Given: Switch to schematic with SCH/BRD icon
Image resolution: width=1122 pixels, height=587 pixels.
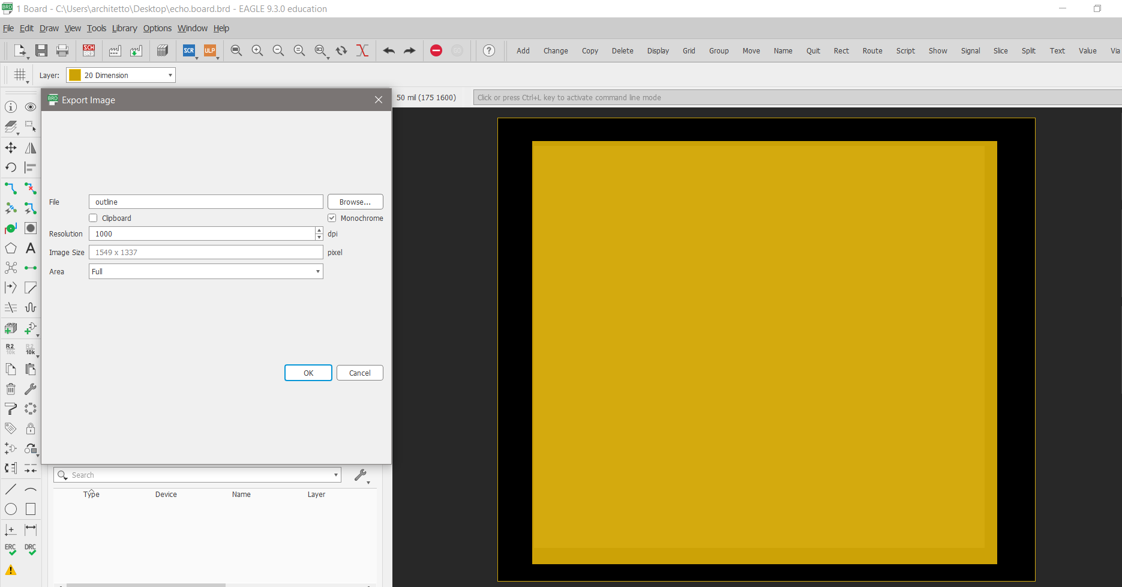Looking at the screenshot, I should (x=89, y=50).
